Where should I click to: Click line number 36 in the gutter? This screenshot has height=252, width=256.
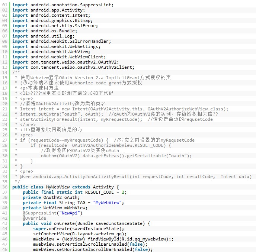click(5, 187)
